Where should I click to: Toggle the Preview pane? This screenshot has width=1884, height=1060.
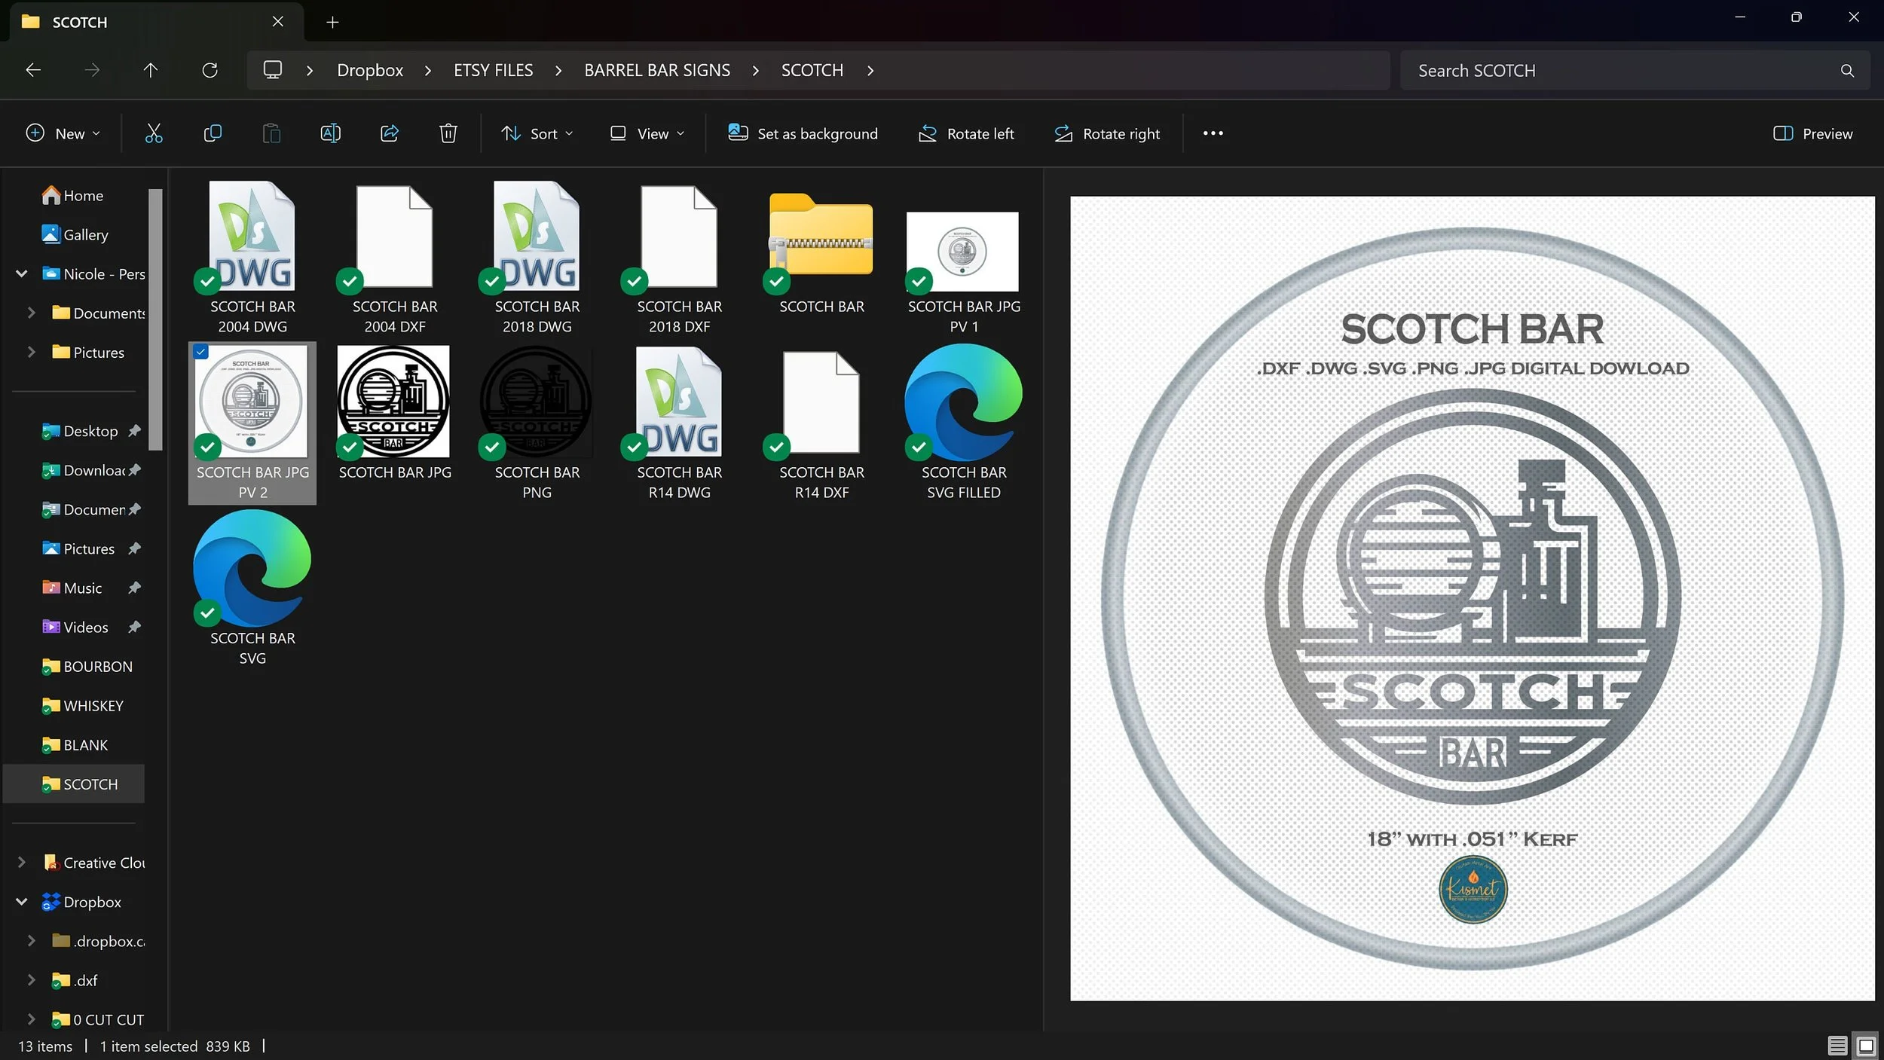[x=1812, y=133]
